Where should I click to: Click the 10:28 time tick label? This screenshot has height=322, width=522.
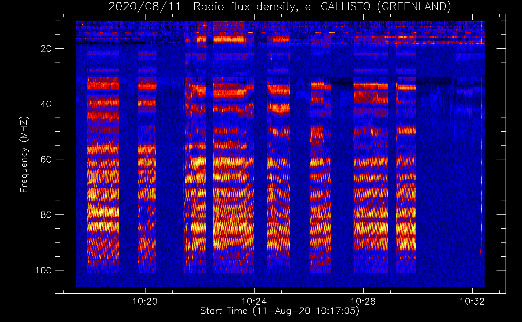363,301
